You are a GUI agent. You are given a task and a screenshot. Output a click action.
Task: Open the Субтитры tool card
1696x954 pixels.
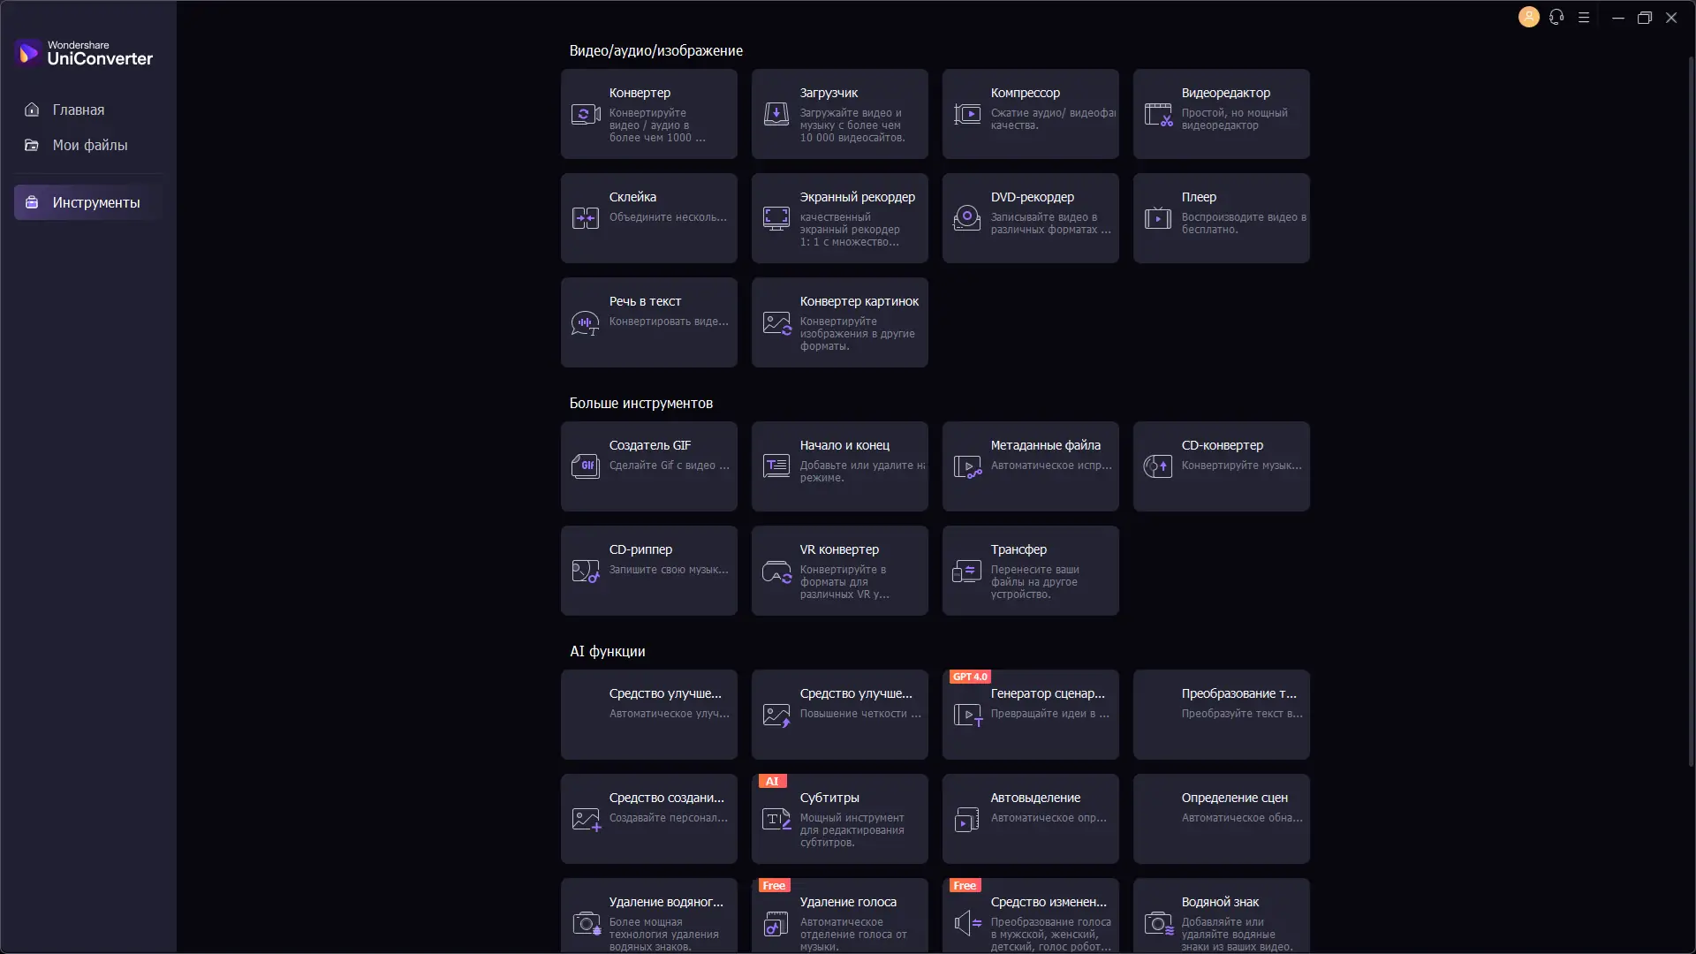pyautogui.click(x=839, y=819)
